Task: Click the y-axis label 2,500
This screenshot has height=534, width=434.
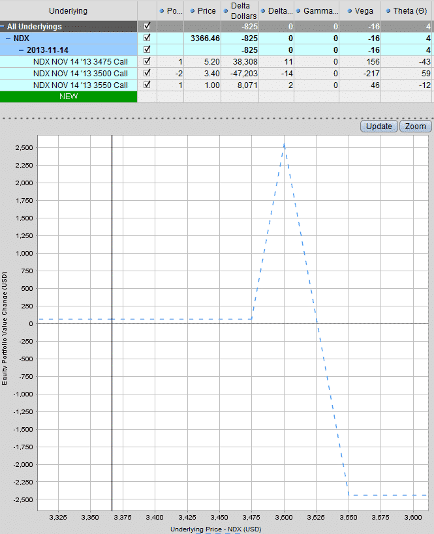Action: tap(24, 148)
